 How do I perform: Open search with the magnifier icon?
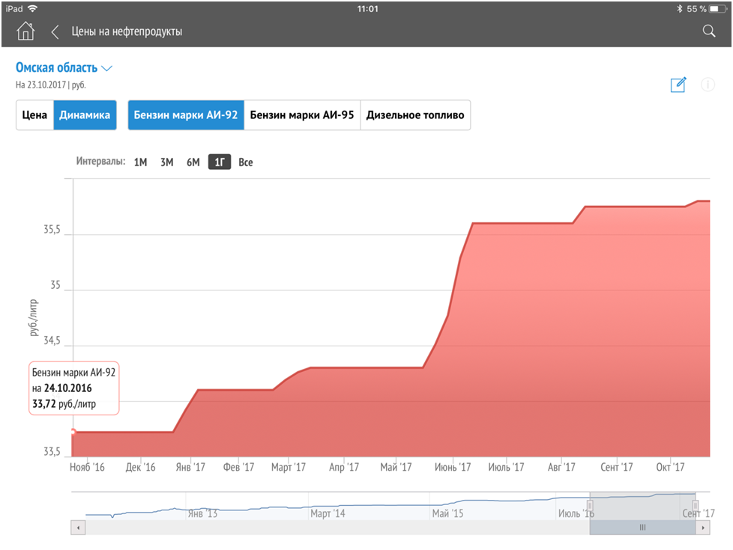(708, 31)
